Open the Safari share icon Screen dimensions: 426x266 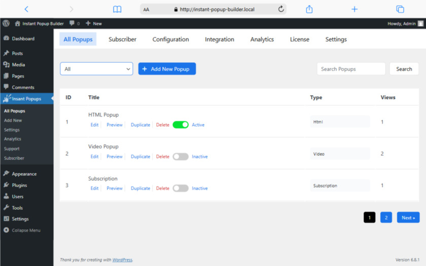[x=309, y=9]
